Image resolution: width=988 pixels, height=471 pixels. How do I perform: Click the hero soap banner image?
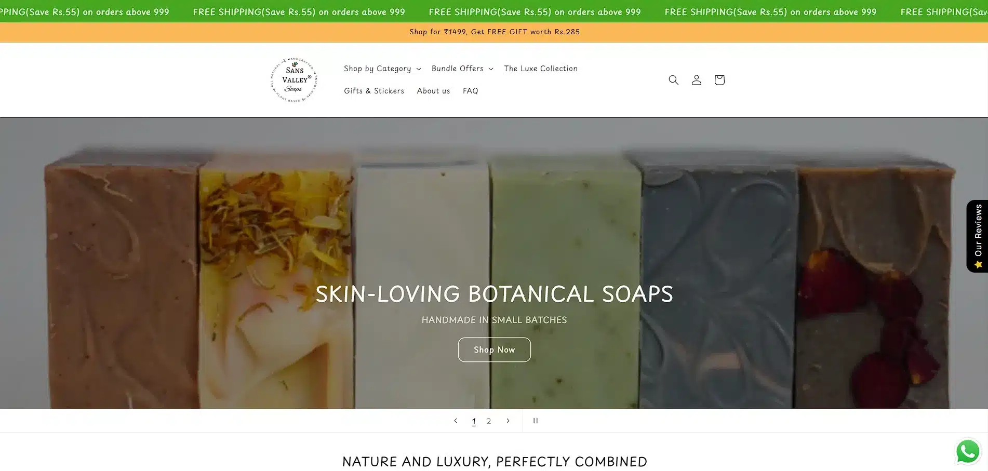pos(494,208)
